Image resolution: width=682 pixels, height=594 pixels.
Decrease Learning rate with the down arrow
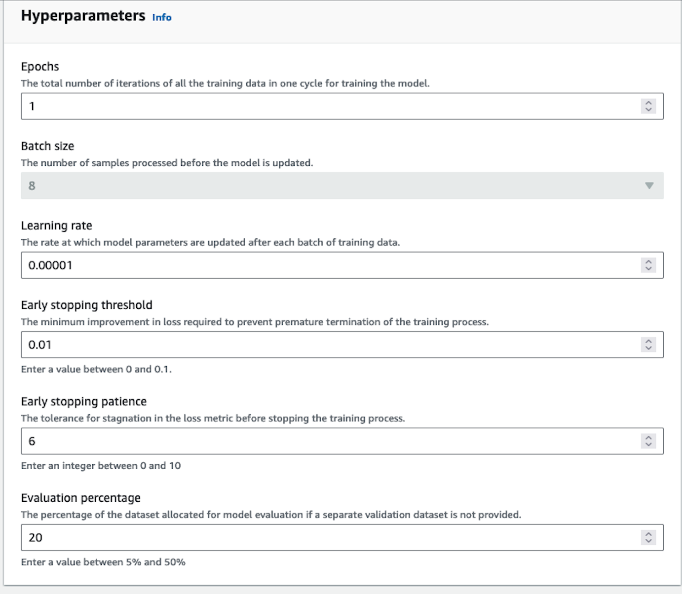(x=648, y=268)
